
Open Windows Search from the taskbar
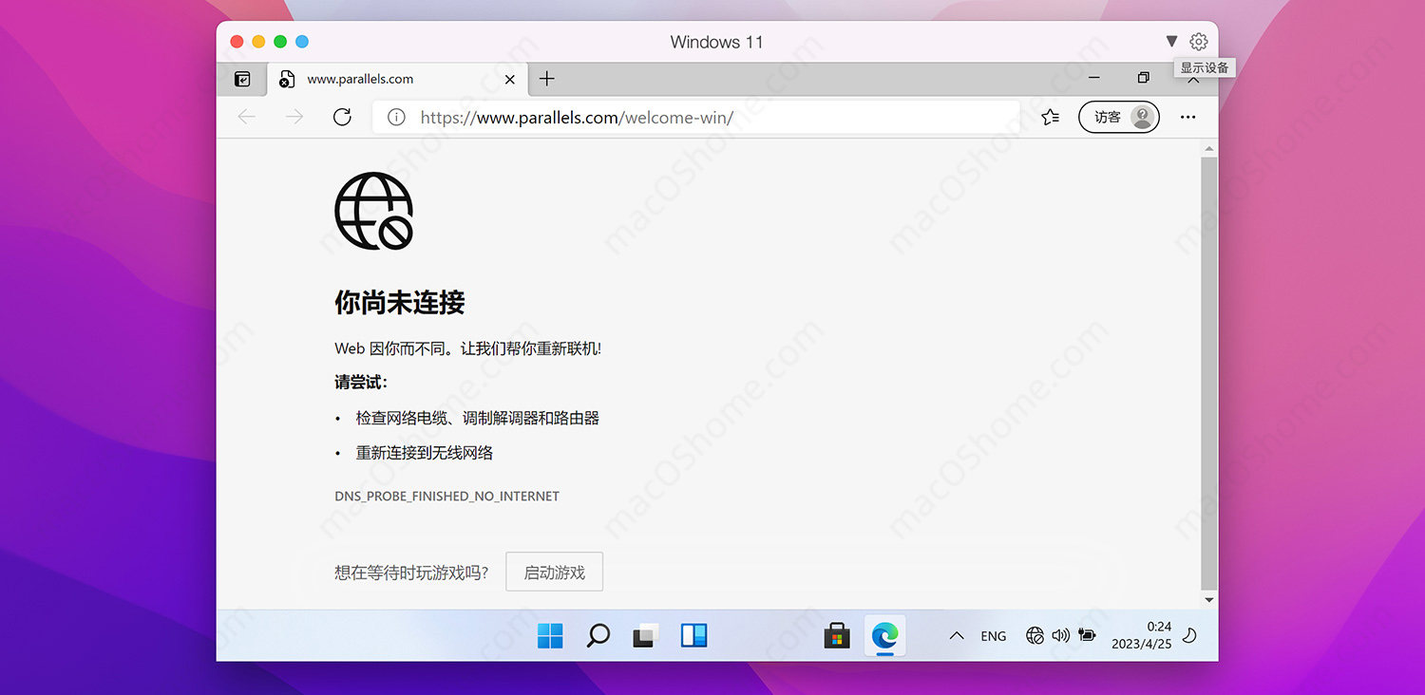coord(598,635)
